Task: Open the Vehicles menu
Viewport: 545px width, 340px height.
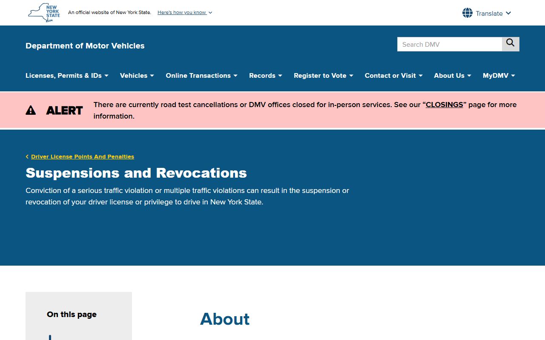Action: click(x=137, y=76)
